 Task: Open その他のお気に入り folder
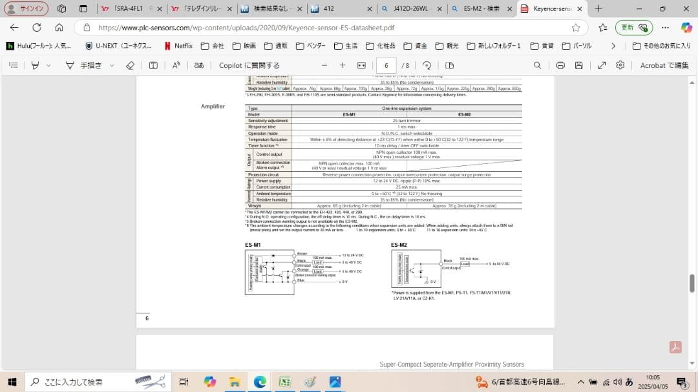[662, 46]
